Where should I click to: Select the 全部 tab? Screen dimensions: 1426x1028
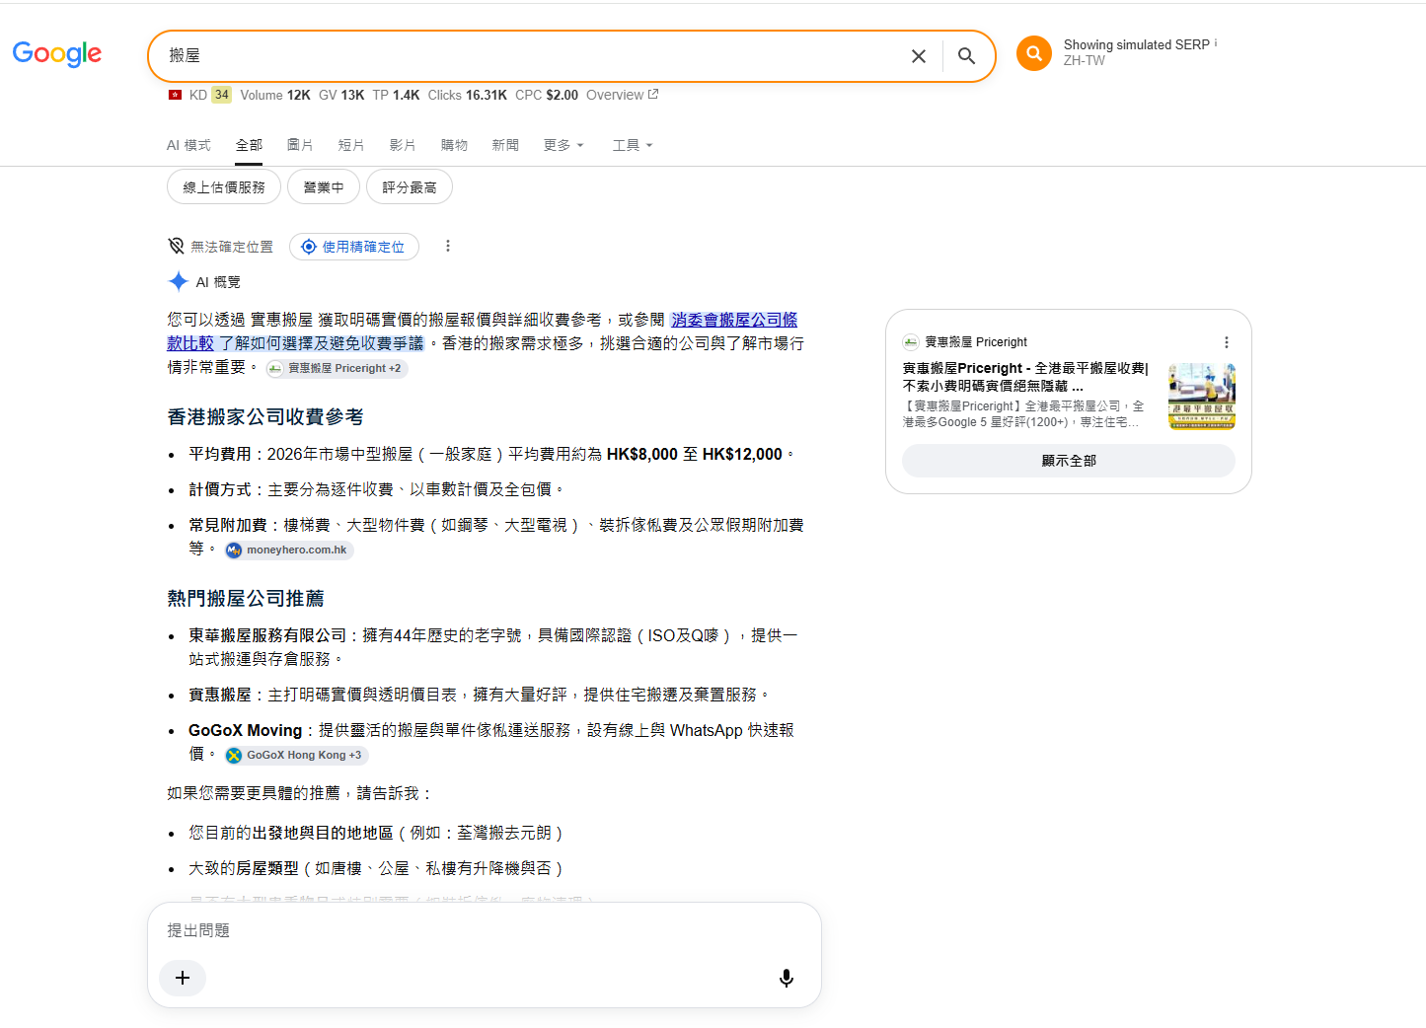tap(249, 145)
